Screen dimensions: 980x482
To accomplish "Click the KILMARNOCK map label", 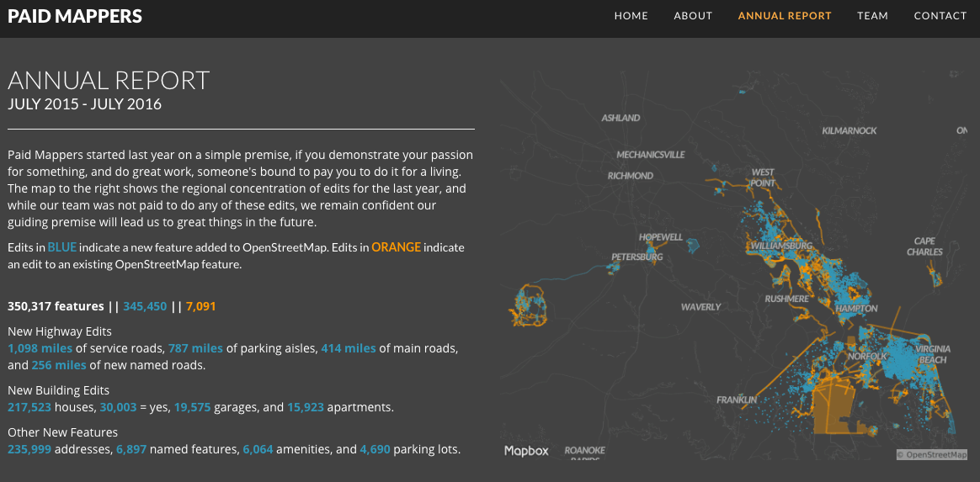I will (x=850, y=131).
